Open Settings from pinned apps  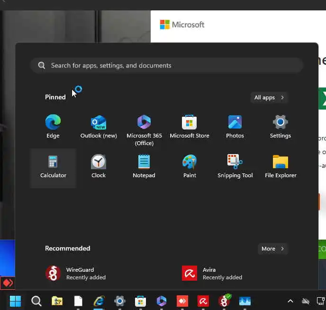pyautogui.click(x=280, y=127)
